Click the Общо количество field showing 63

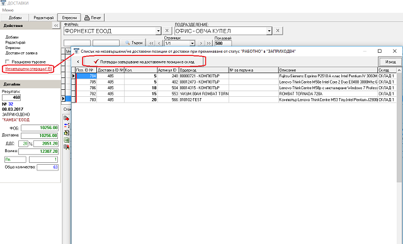pos(48,167)
